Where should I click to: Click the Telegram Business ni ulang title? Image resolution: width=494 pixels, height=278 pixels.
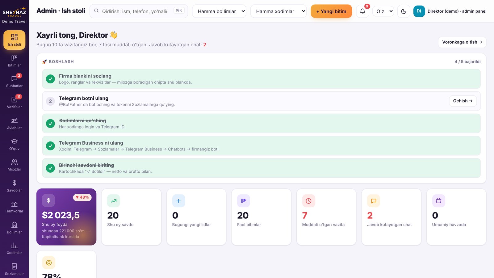tap(91, 143)
